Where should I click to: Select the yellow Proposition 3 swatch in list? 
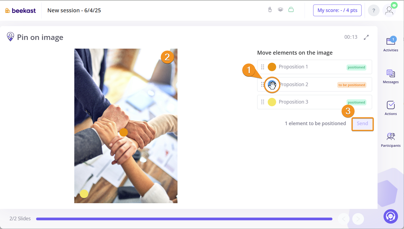272,102
